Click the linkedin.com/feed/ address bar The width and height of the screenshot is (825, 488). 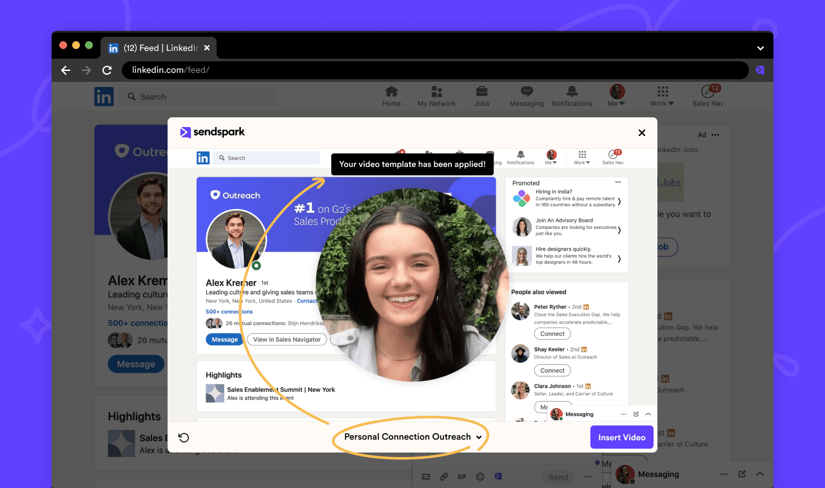click(x=435, y=70)
